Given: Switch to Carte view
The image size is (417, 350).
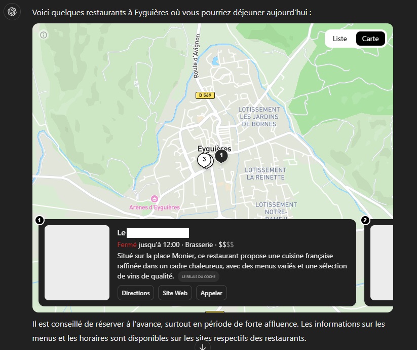Looking at the screenshot, I should coord(370,39).
